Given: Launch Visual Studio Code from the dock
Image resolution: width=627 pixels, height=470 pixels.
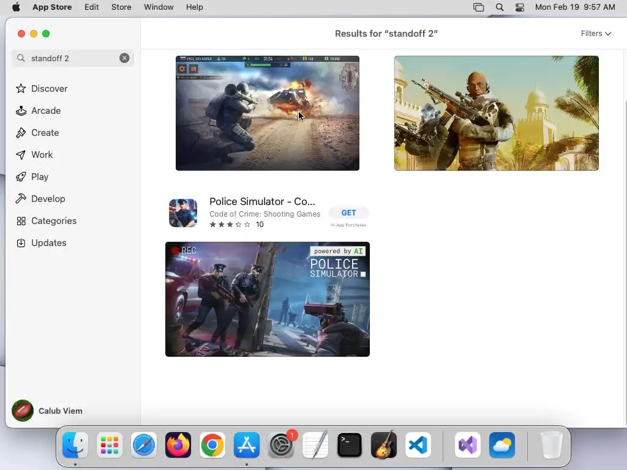Looking at the screenshot, I should tap(418, 445).
